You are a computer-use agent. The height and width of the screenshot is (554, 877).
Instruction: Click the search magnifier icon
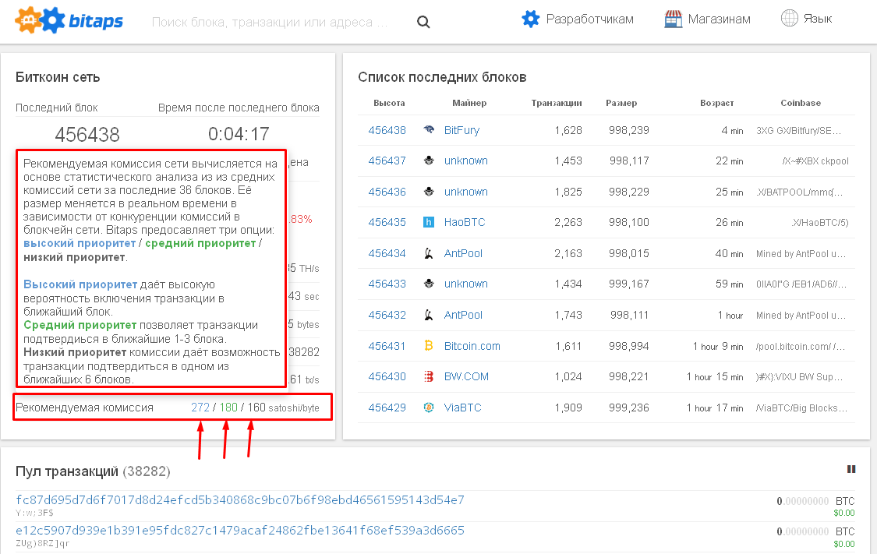(423, 22)
